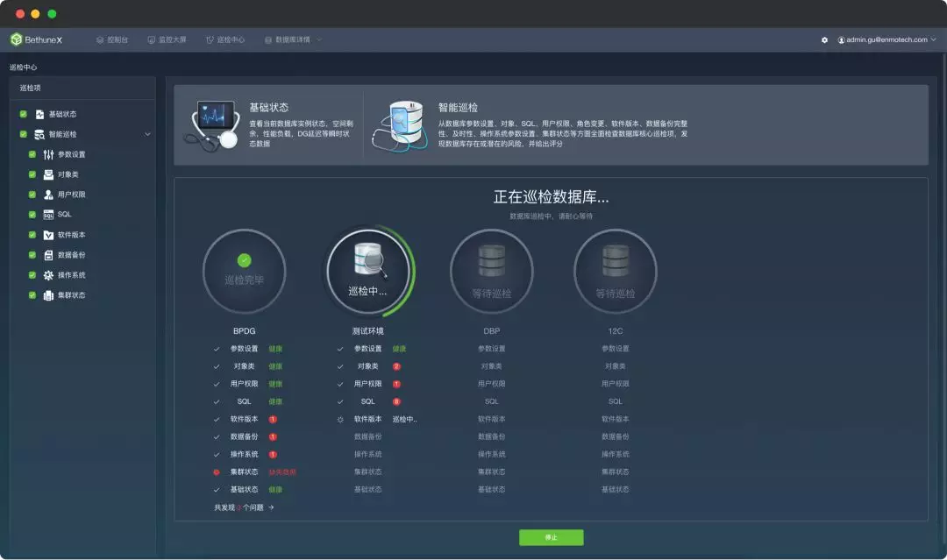Open the admin account dropdown

[x=886, y=39]
